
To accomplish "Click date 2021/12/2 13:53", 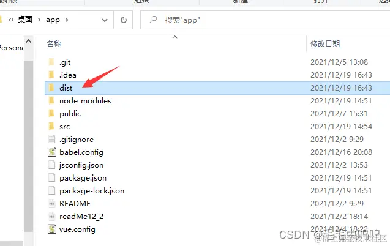I will 339,165.
